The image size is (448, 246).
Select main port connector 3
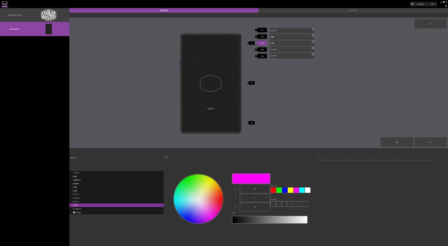point(252,123)
